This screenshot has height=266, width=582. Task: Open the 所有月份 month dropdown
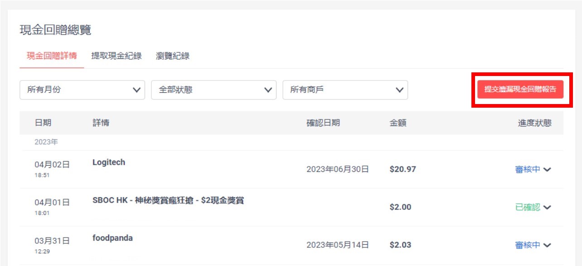click(82, 90)
